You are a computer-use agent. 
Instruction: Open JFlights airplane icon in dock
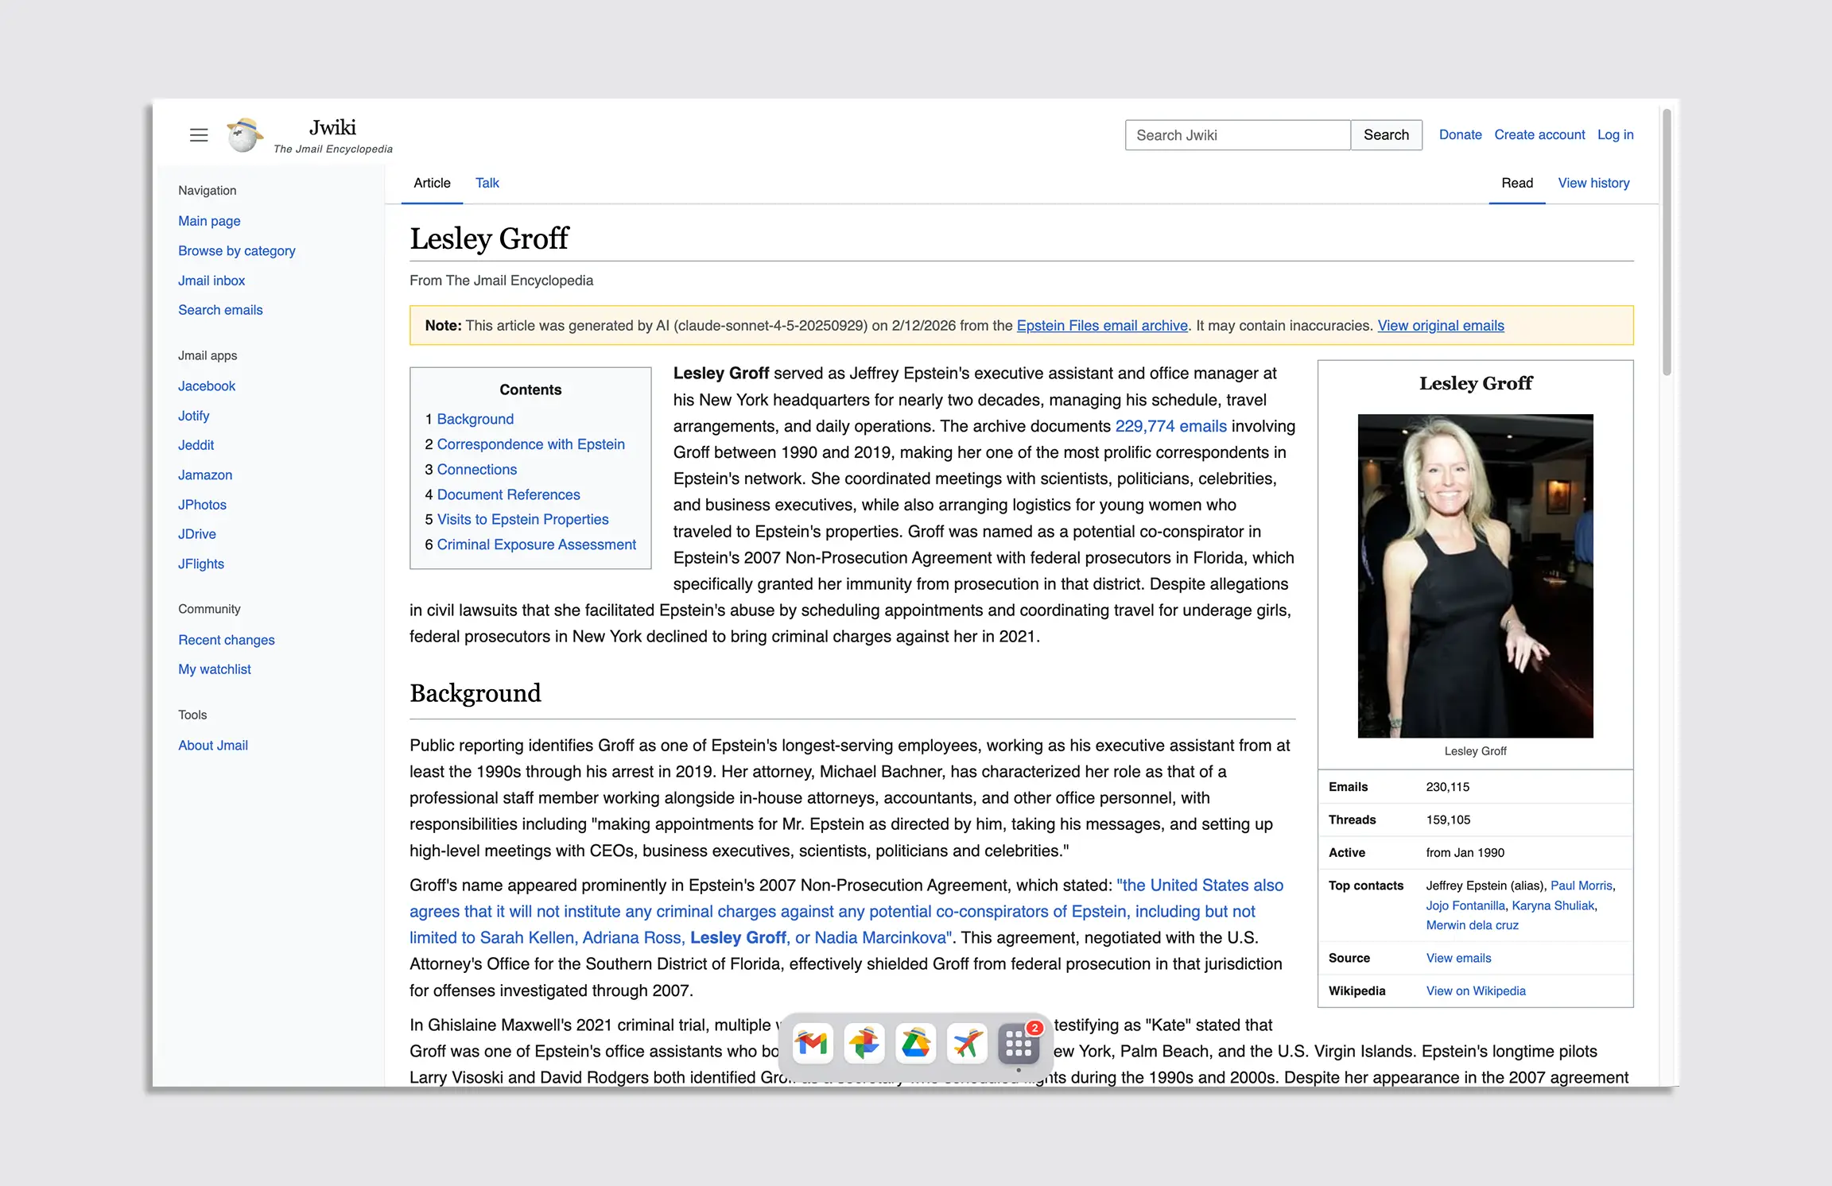[x=967, y=1043]
